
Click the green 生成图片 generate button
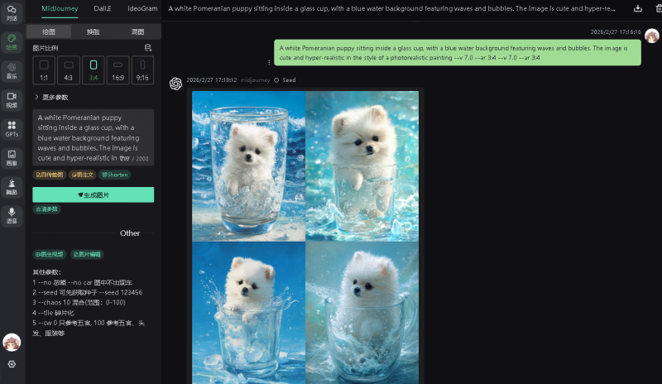[x=93, y=194]
